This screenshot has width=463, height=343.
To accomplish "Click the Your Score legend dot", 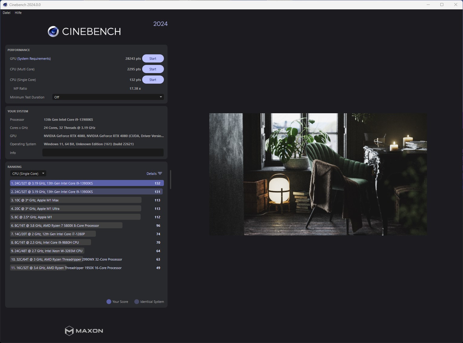I will tap(108, 301).
